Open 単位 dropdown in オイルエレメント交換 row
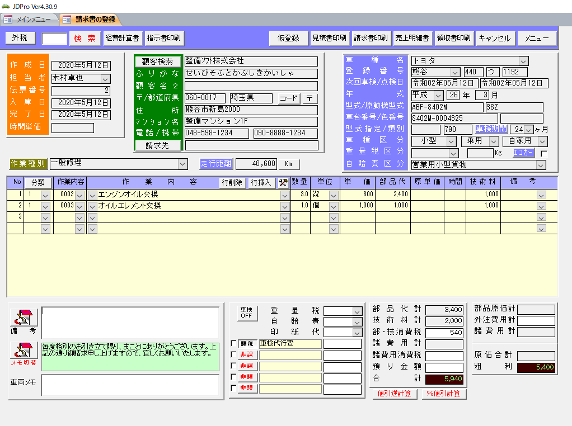Image resolution: width=572 pixels, height=426 pixels. point(333,207)
